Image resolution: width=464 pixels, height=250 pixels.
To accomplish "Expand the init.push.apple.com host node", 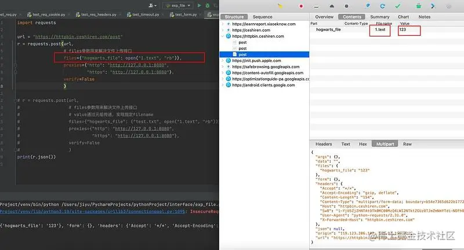I will 223,61.
